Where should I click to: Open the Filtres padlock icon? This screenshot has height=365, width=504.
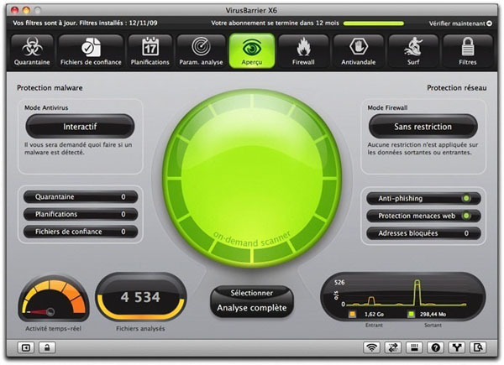point(467,51)
